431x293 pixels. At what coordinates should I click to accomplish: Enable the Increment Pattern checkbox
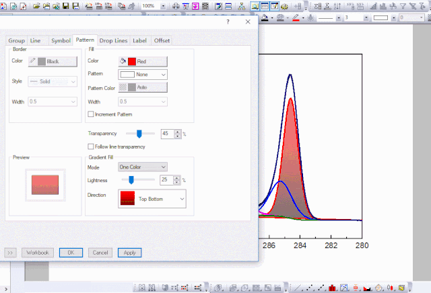91,114
